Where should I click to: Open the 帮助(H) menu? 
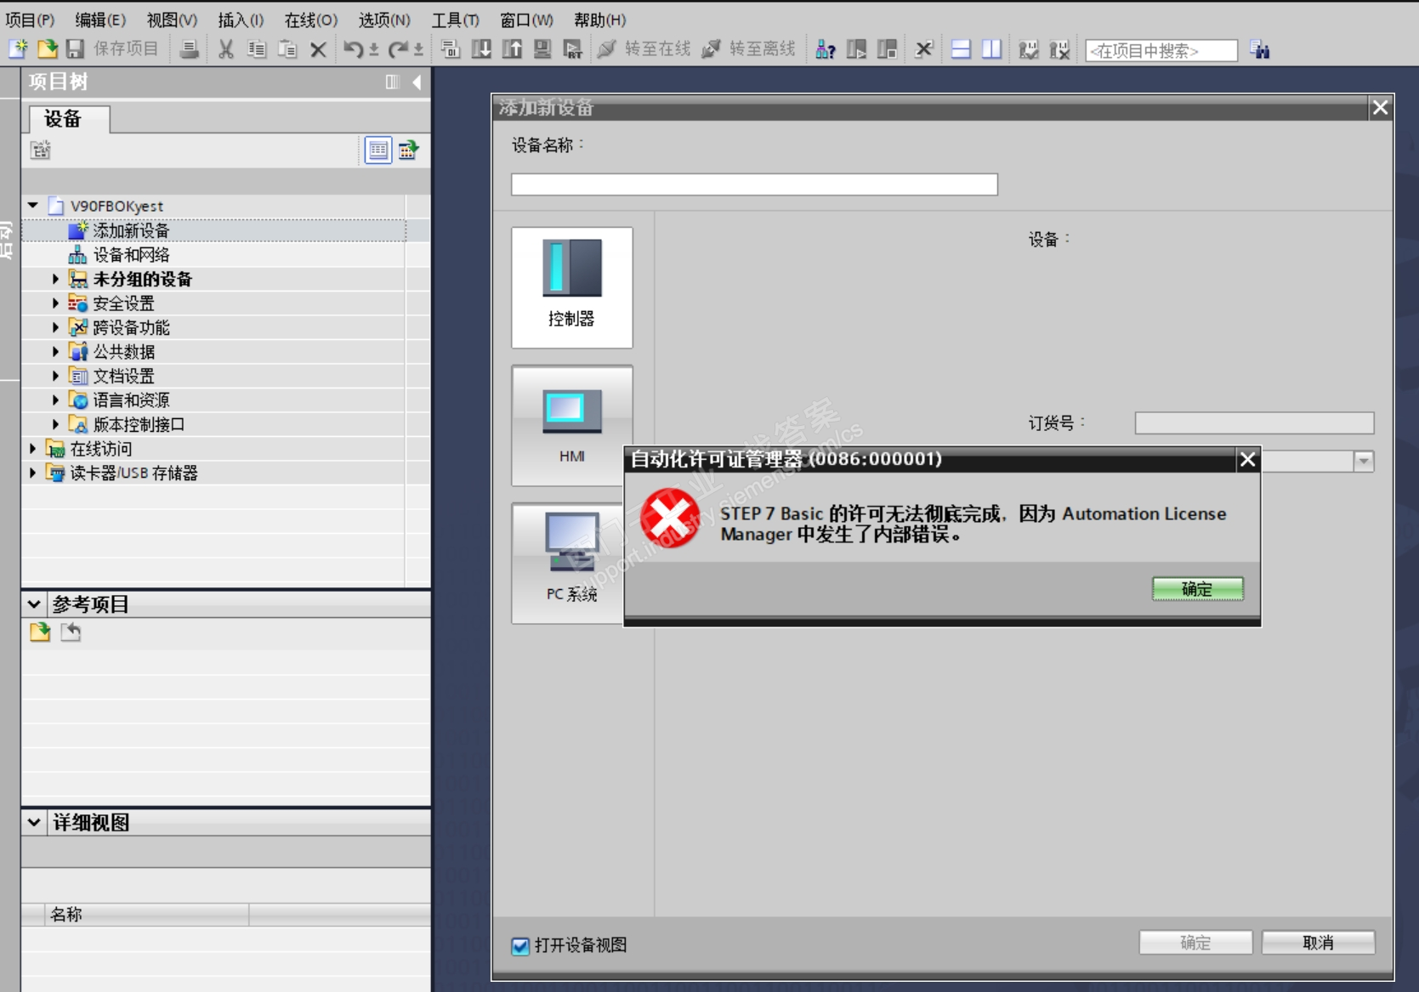click(x=600, y=20)
